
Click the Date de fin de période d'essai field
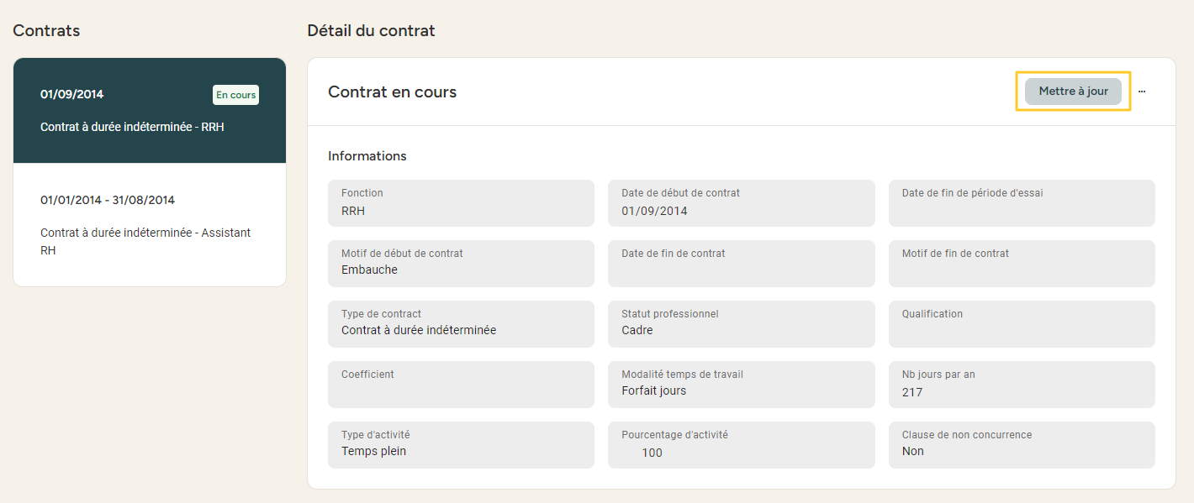point(1021,203)
